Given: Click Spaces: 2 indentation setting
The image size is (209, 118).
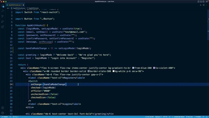Looking at the screenshot, I should tap(158, 117).
